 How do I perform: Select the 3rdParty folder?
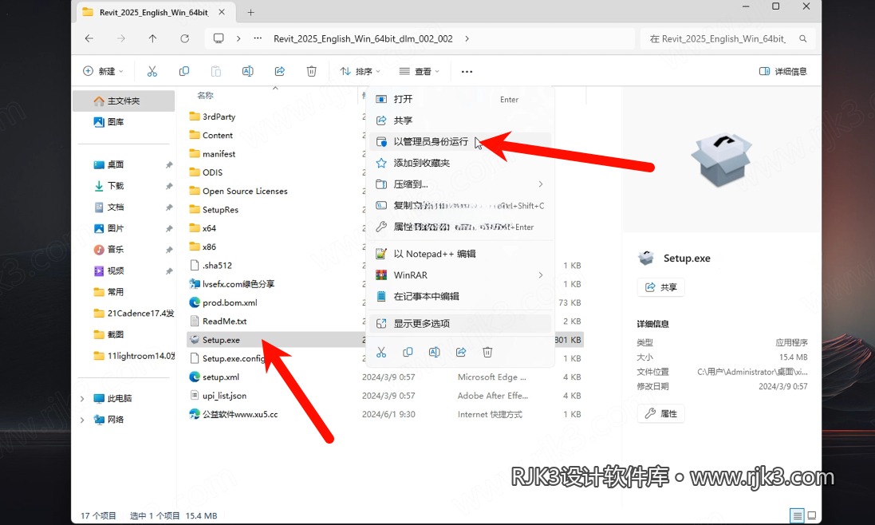pyautogui.click(x=212, y=116)
